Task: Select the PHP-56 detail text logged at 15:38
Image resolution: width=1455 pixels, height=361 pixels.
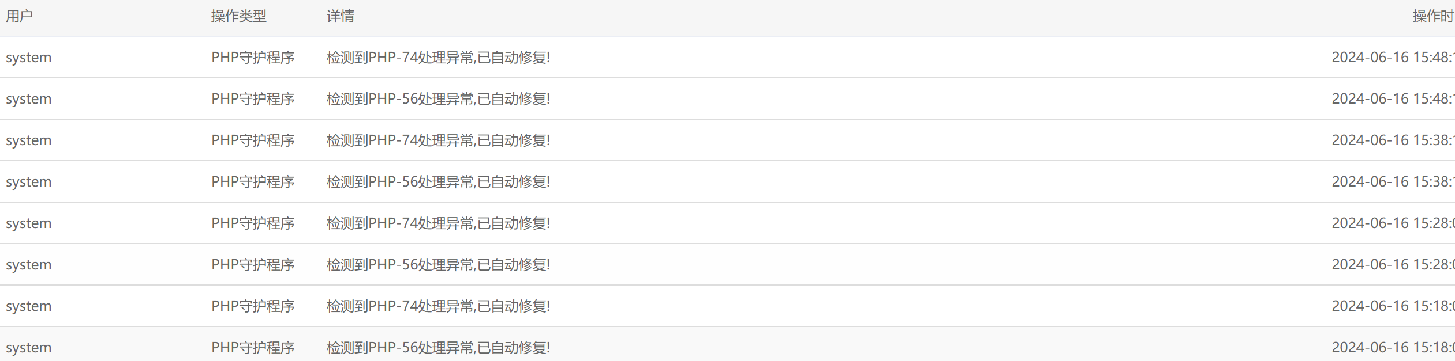Action: click(x=438, y=182)
